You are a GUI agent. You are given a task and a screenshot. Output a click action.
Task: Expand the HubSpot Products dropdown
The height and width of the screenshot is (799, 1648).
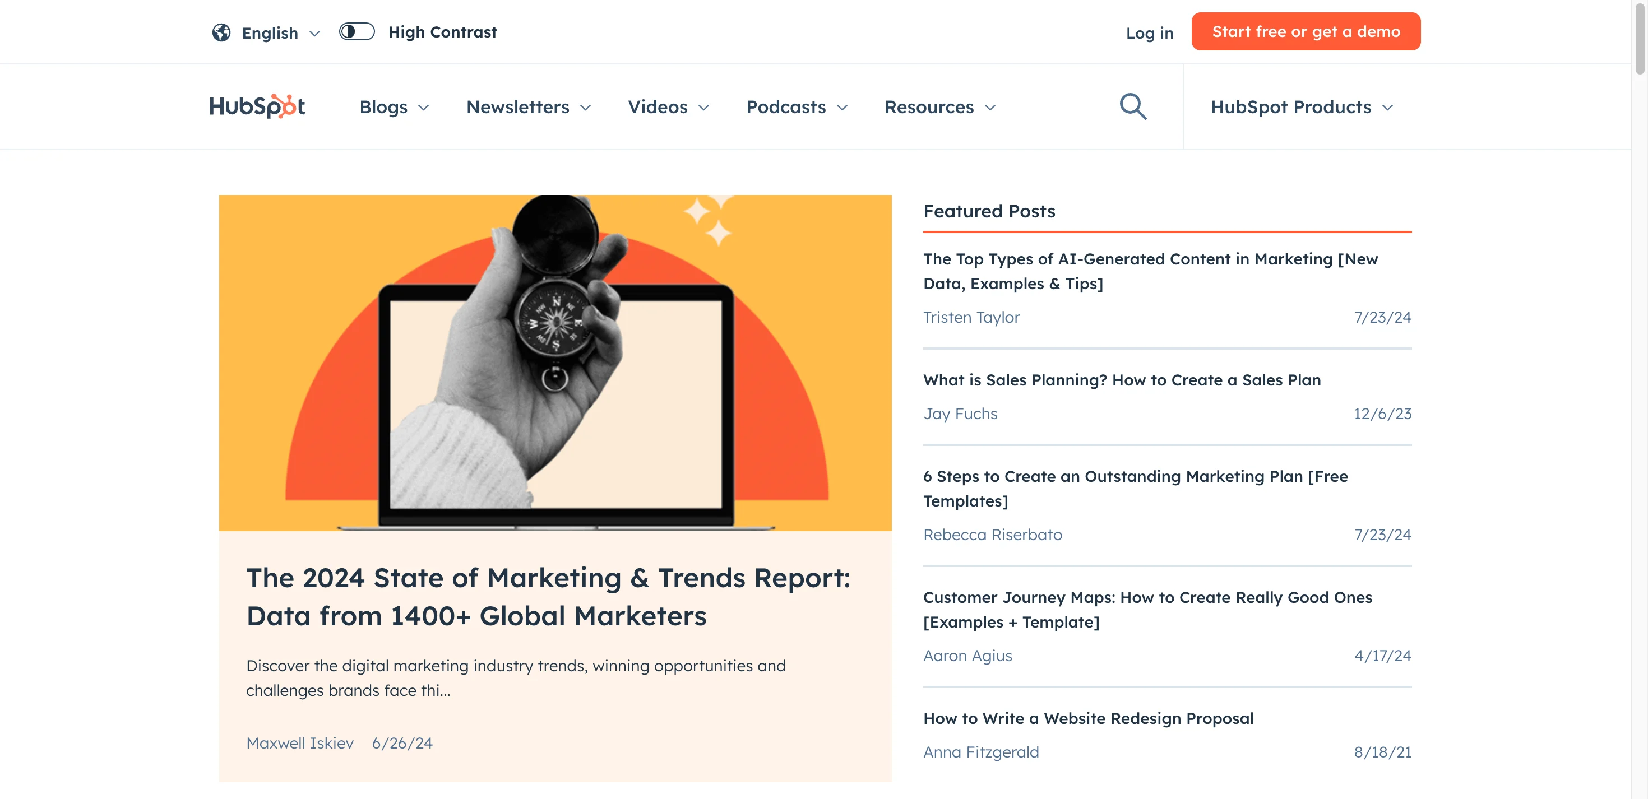click(1301, 107)
